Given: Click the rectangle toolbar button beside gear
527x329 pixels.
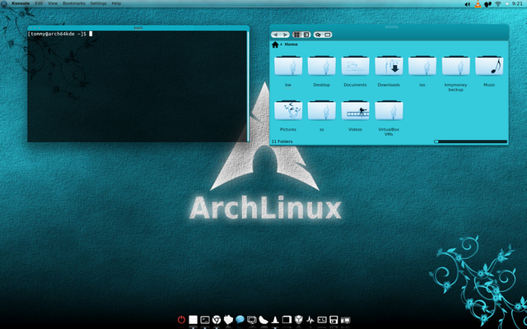Looking at the screenshot, I should click(328, 35).
